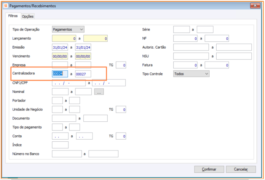265x180 pixels.
Task: Click the first Número no Banco field
Action: click(x=67, y=154)
